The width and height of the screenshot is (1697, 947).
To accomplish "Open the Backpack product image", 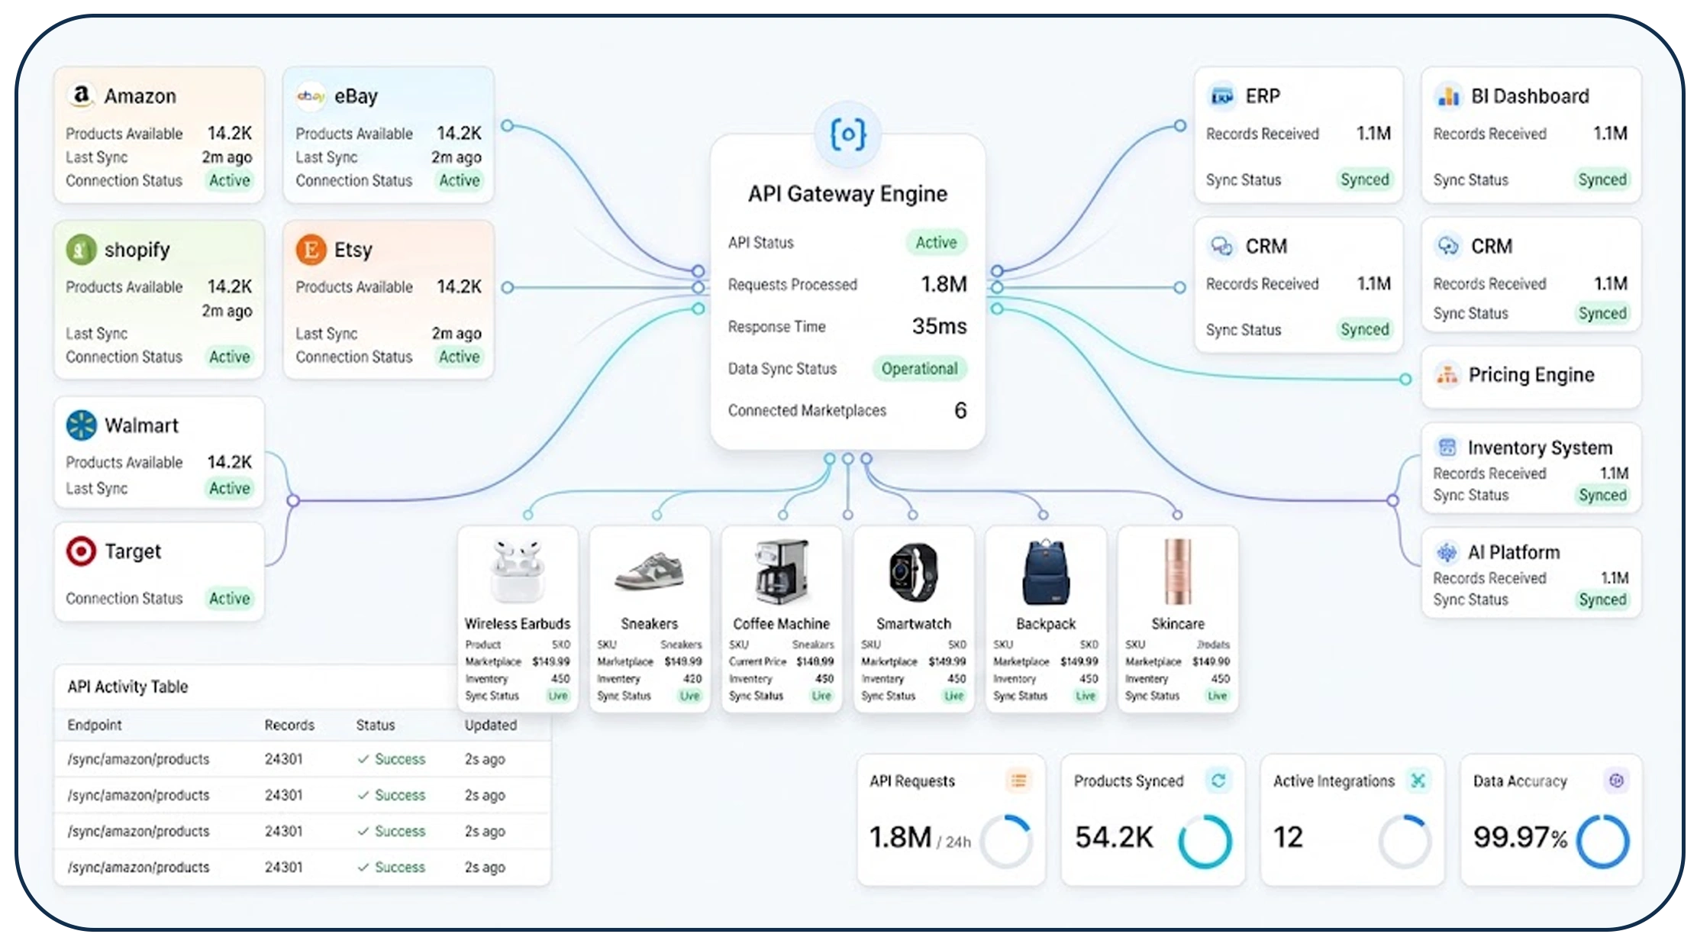I will 1046,573.
